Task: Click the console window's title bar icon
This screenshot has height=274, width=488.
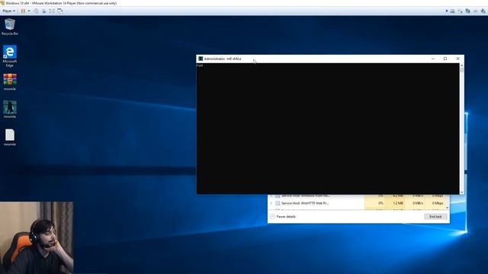Action: pyautogui.click(x=201, y=59)
